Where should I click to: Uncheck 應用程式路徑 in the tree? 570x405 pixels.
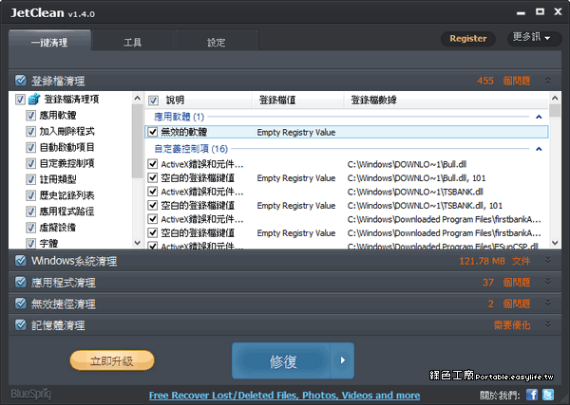tap(31, 212)
